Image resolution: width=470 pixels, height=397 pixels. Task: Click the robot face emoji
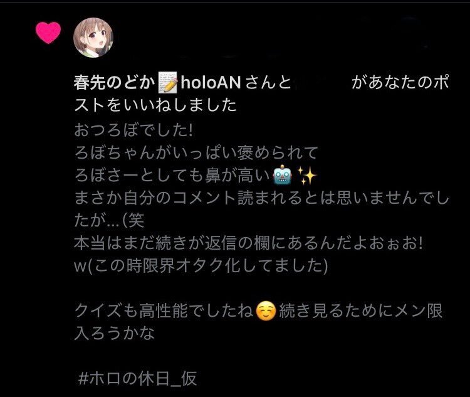(x=283, y=175)
